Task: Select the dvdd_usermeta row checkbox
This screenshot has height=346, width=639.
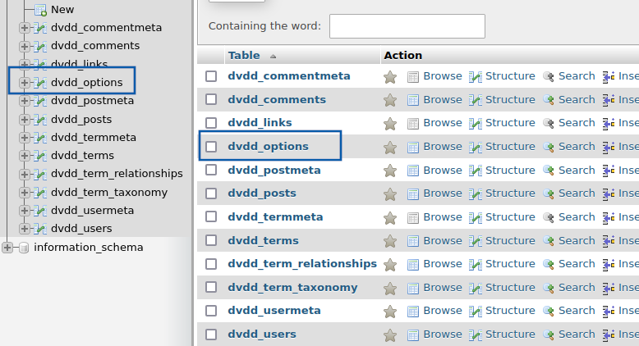Action: coord(211,311)
